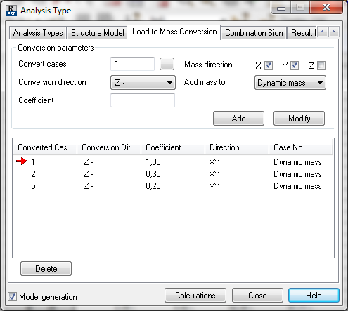348x311 pixels.
Task: Disable the Model generation checkbox
Action: [12, 296]
